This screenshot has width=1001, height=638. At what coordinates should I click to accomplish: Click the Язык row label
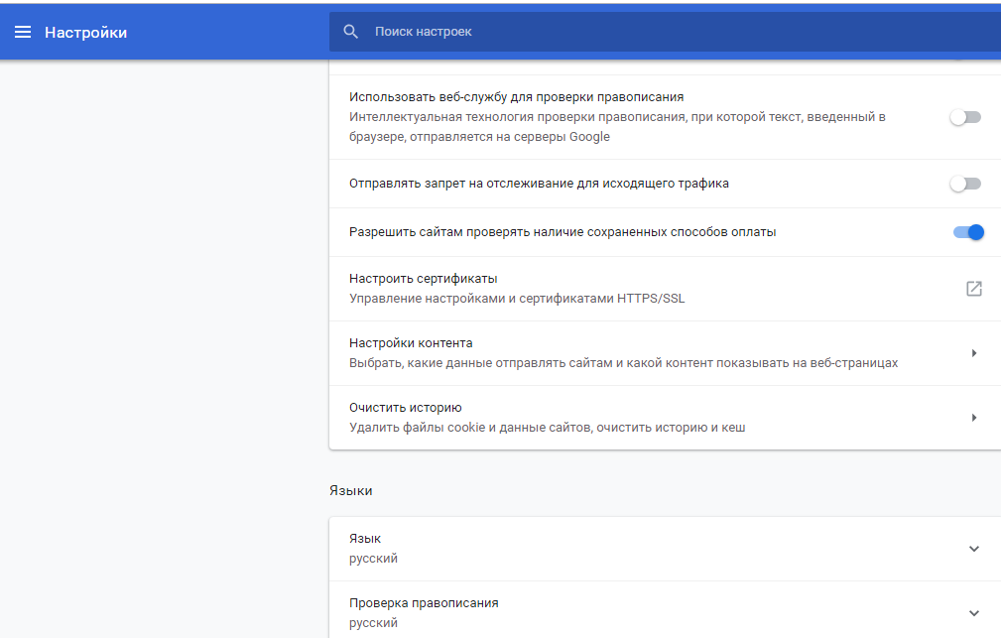[365, 539]
